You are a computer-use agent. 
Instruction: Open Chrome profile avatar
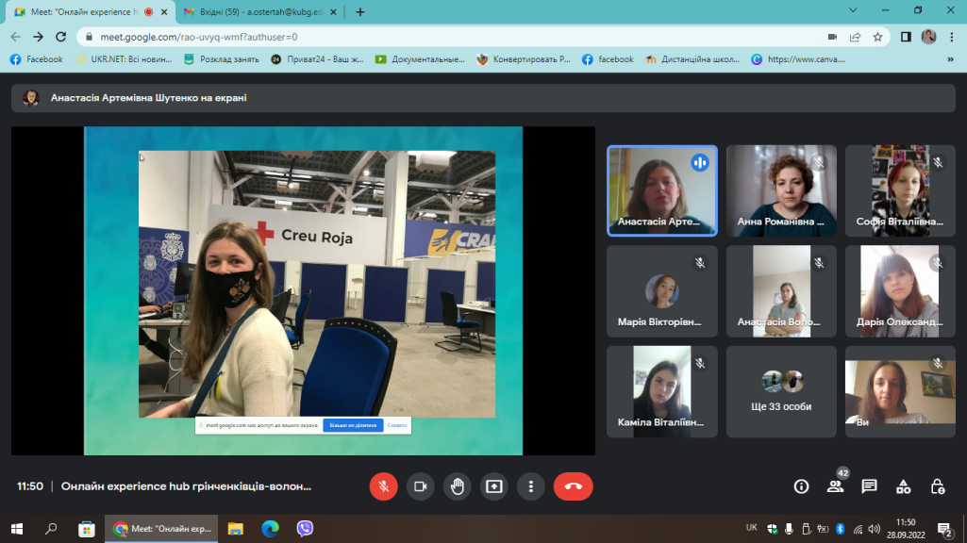coord(928,37)
